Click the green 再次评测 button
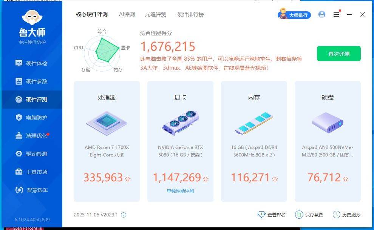The height and width of the screenshot is (230, 374). tap(338, 54)
